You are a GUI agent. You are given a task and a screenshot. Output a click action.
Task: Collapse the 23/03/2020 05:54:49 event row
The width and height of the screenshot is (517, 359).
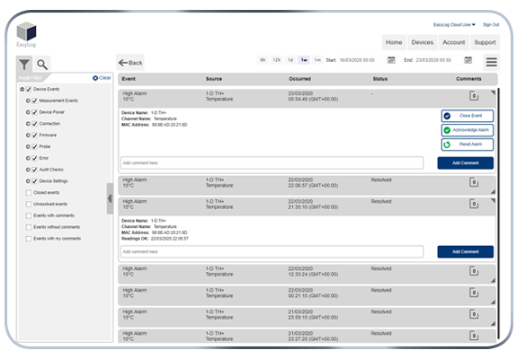tap(493, 92)
